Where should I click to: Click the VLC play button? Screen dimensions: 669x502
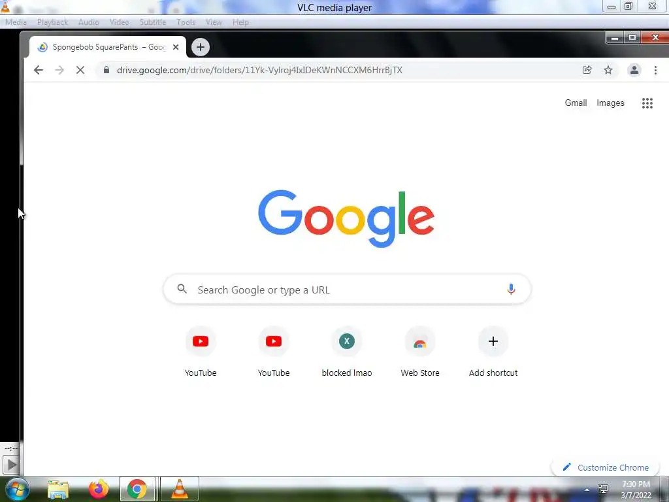[x=11, y=465]
